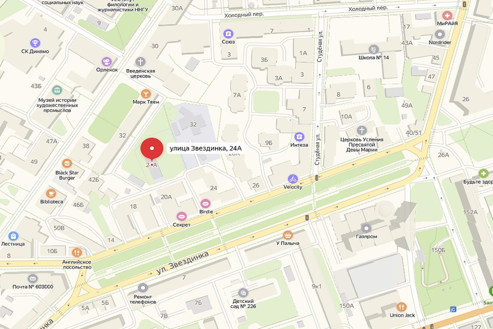Viewport: 493px width, 329px height.
Task: Open the У Палыча shop icon
Action: [x=287, y=235]
